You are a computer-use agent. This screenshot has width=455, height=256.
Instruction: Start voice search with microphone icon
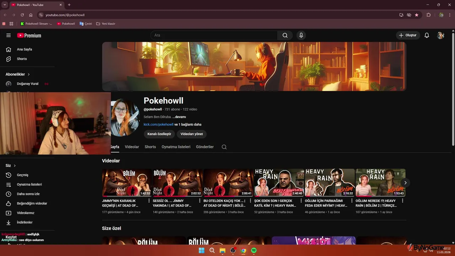tap(301, 35)
